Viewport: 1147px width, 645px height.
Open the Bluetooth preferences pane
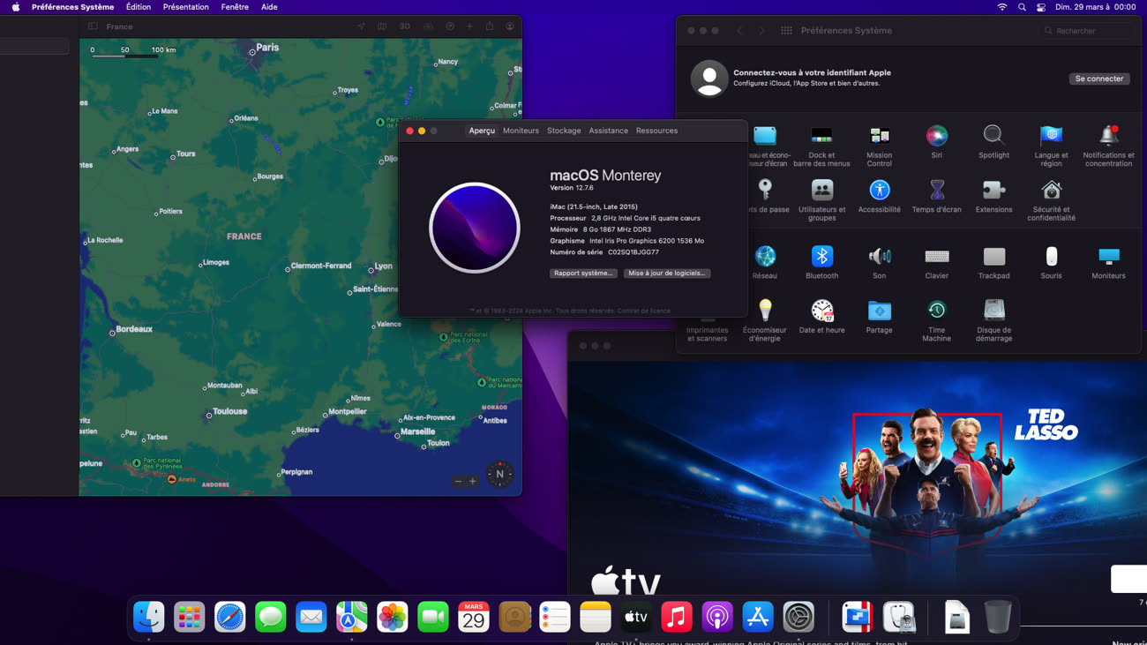click(x=821, y=257)
